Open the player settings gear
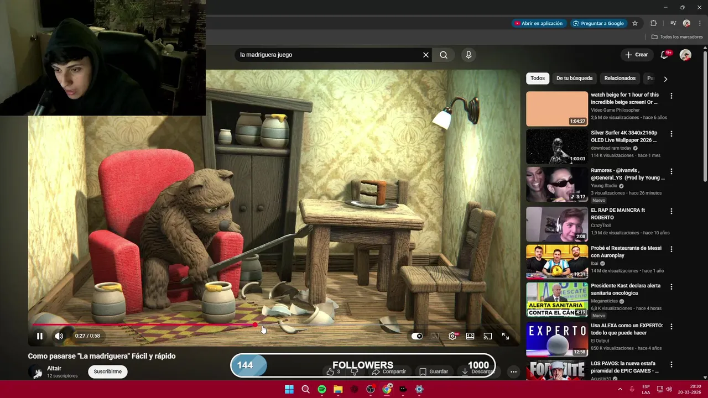Viewport: 708px width, 398px height. point(452,336)
